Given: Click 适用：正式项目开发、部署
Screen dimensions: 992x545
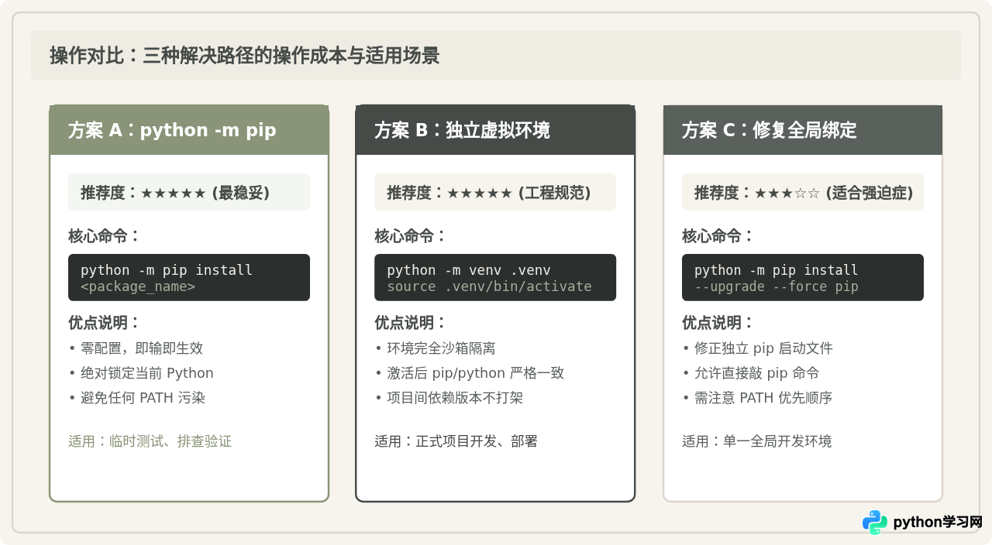Looking at the screenshot, I should 456,441.
